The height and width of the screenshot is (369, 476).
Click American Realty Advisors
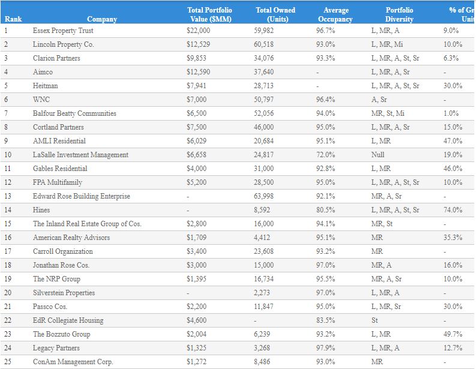pyautogui.click(x=71, y=238)
